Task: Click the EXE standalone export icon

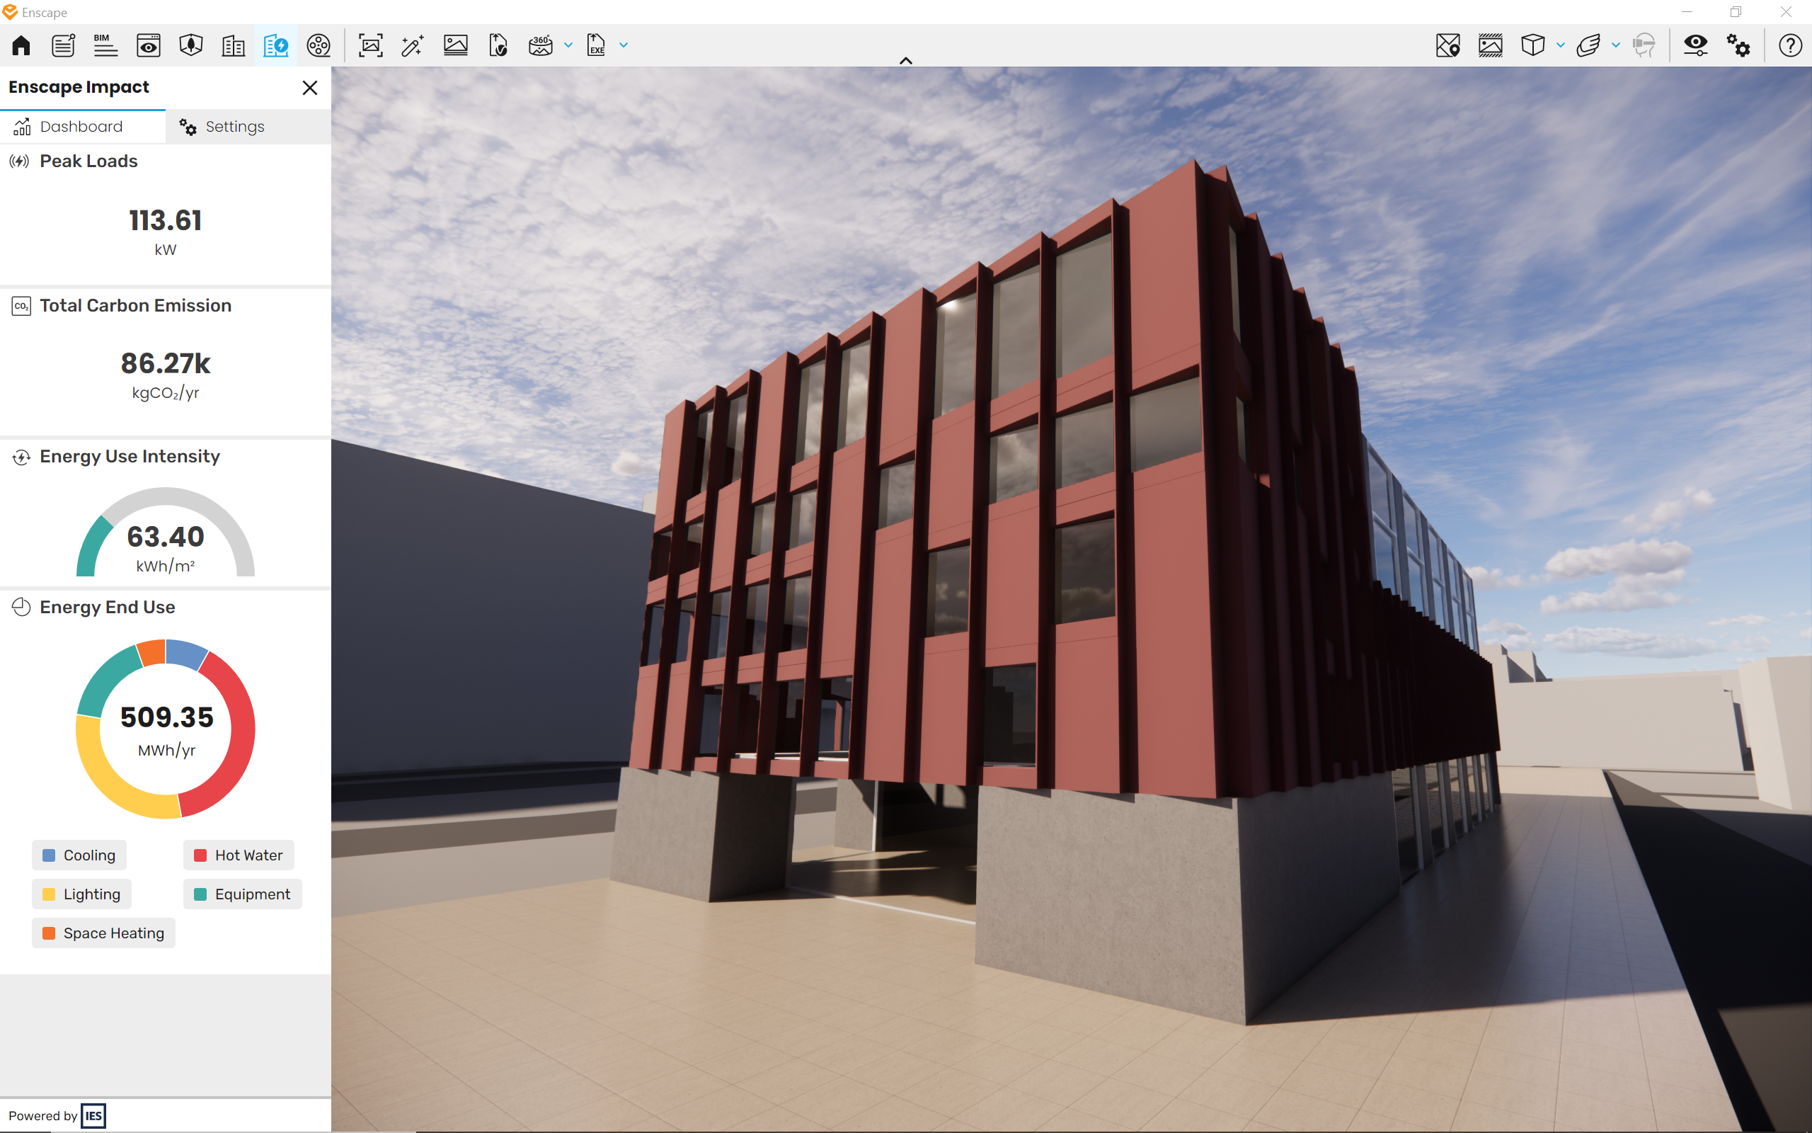Action: click(x=596, y=46)
